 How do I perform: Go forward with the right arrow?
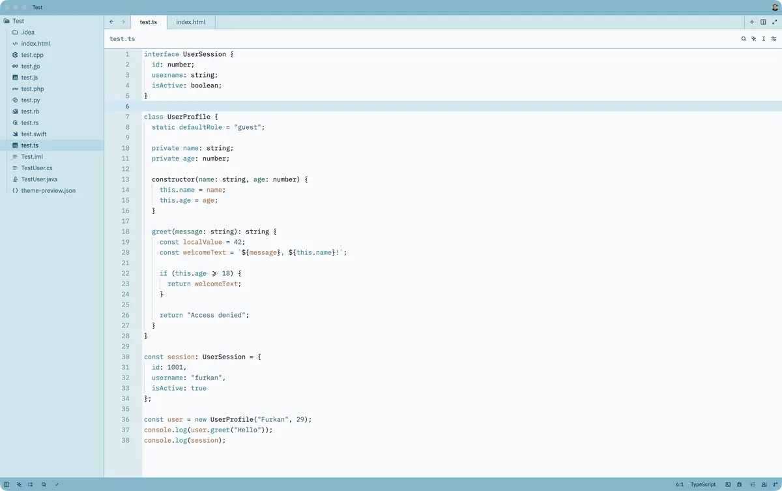pyautogui.click(x=123, y=22)
